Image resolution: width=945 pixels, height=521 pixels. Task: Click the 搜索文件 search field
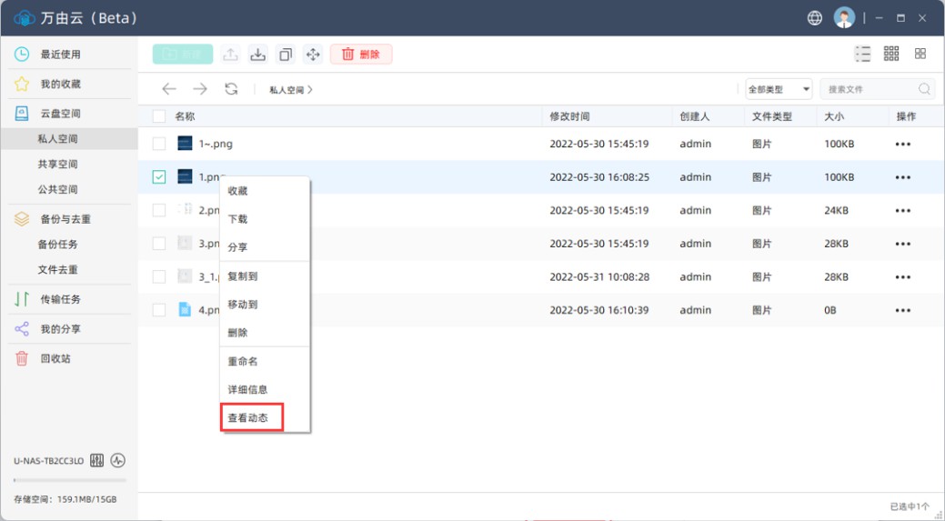869,89
